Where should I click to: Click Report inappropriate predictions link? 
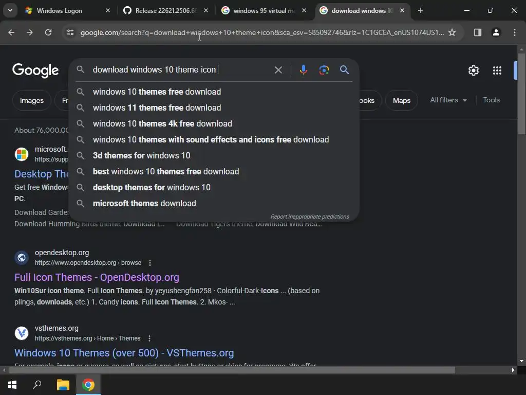point(310,217)
